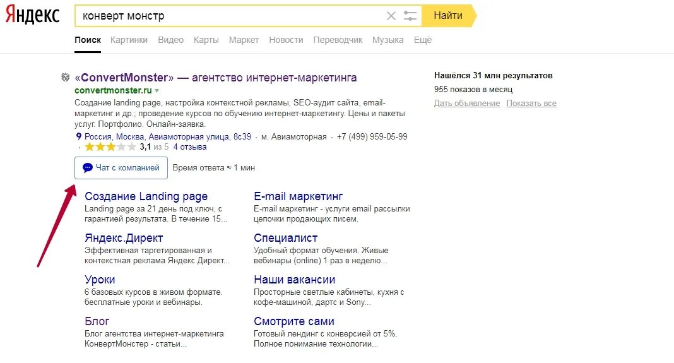Select the м. Авиамоторная metro text
This screenshot has width=674, height=363.
pyautogui.click(x=294, y=137)
